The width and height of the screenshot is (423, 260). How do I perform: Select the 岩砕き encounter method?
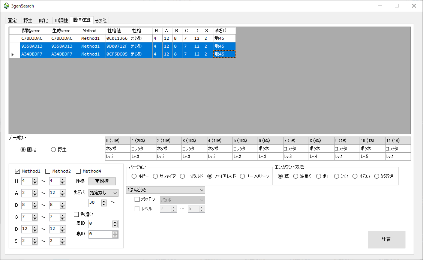click(384, 176)
